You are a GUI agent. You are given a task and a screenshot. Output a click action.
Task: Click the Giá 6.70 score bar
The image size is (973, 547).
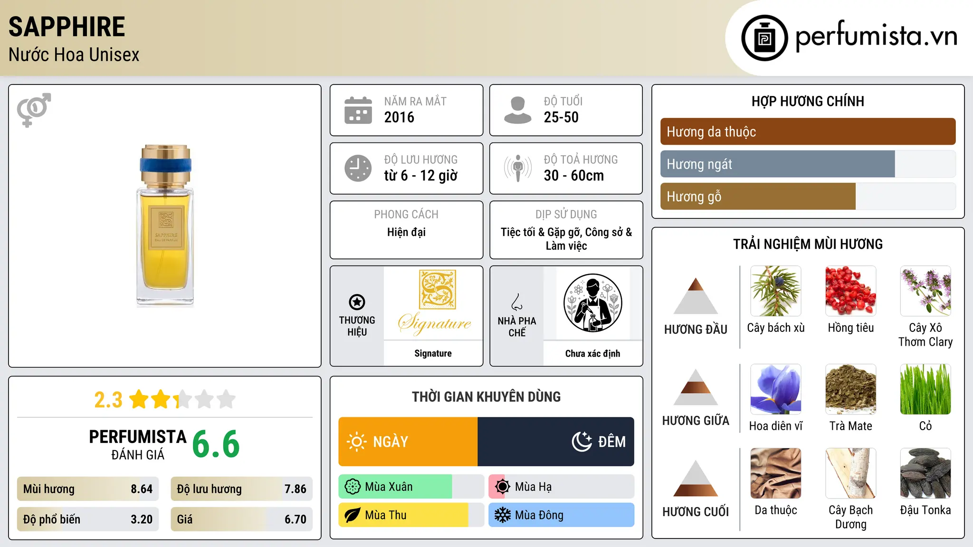241,519
